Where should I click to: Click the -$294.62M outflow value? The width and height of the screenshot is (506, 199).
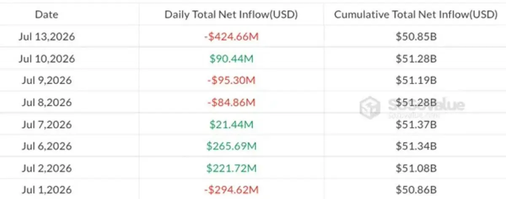[x=231, y=190]
